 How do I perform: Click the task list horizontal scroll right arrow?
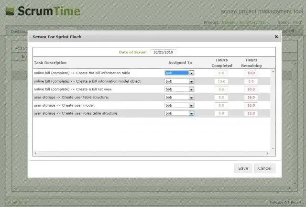(268, 153)
